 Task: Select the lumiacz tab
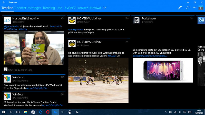83,8
